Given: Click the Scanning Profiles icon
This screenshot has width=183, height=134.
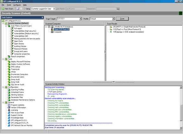Looking at the screenshot, I should pyautogui.click(x=9, y=90).
